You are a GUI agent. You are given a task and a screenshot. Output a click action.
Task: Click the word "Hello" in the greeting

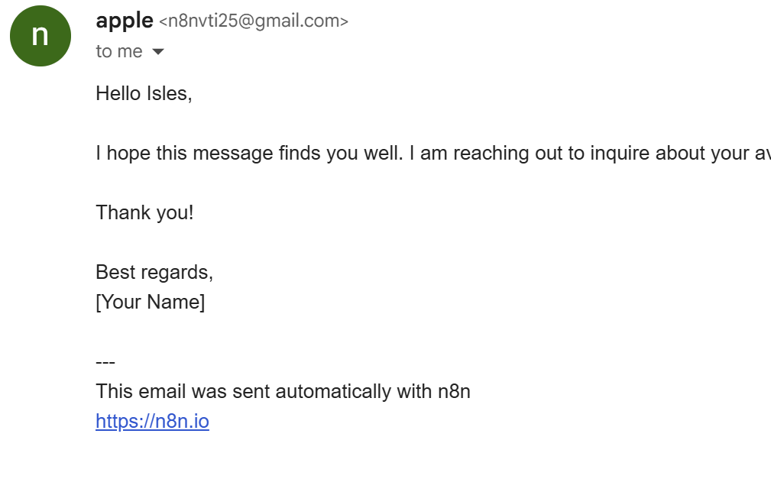[x=118, y=93]
